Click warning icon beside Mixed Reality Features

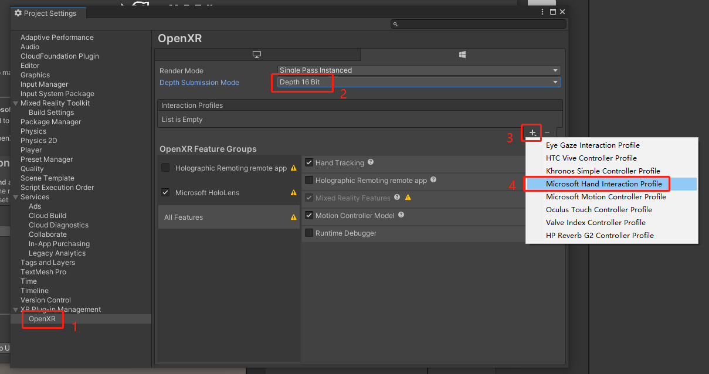tap(408, 198)
